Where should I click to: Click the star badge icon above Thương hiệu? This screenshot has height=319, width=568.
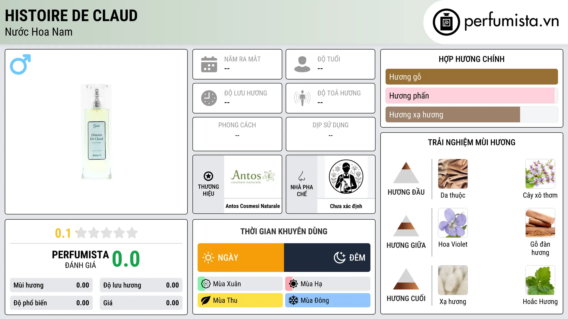(208, 176)
